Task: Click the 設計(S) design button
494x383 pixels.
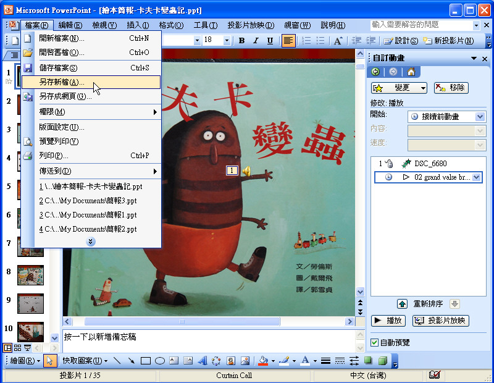Action: (x=401, y=41)
